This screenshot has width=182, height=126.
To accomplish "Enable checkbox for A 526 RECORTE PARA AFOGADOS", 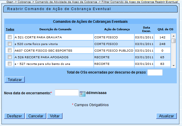I will coord(10,57).
